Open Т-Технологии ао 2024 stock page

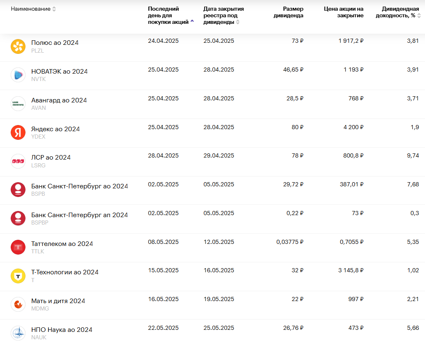point(65,272)
